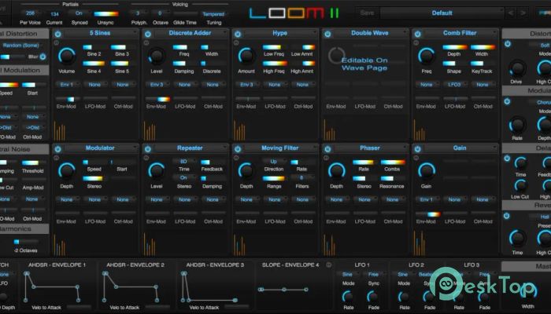The image size is (551, 314).
Task: Go to next preset arrow
Action: (523, 13)
